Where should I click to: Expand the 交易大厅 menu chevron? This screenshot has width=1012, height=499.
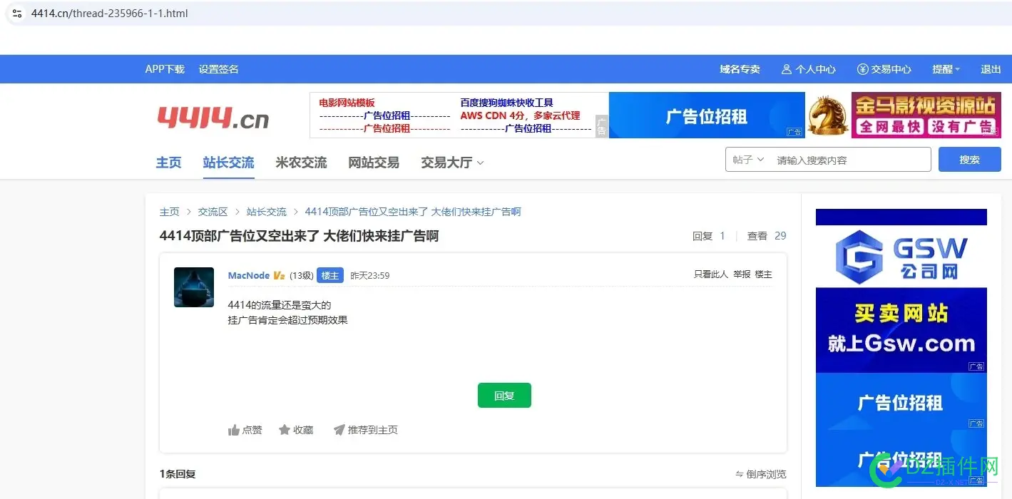point(479,163)
